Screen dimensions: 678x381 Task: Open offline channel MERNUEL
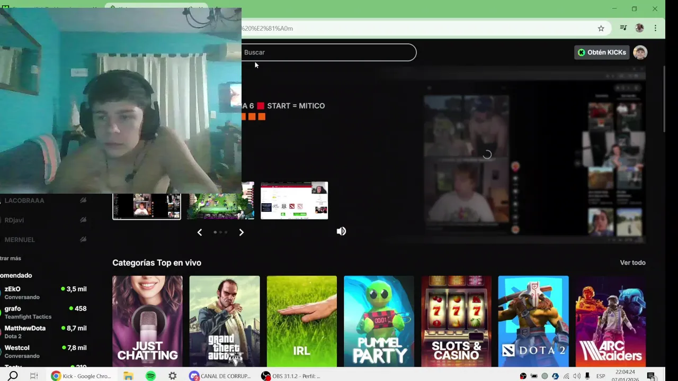(20, 240)
